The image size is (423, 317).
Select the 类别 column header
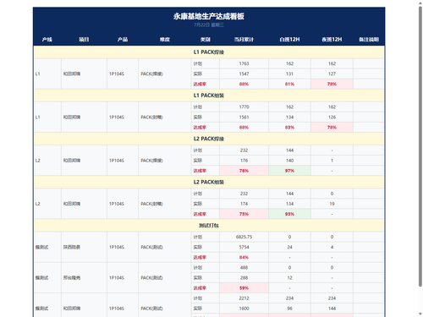(x=206, y=40)
